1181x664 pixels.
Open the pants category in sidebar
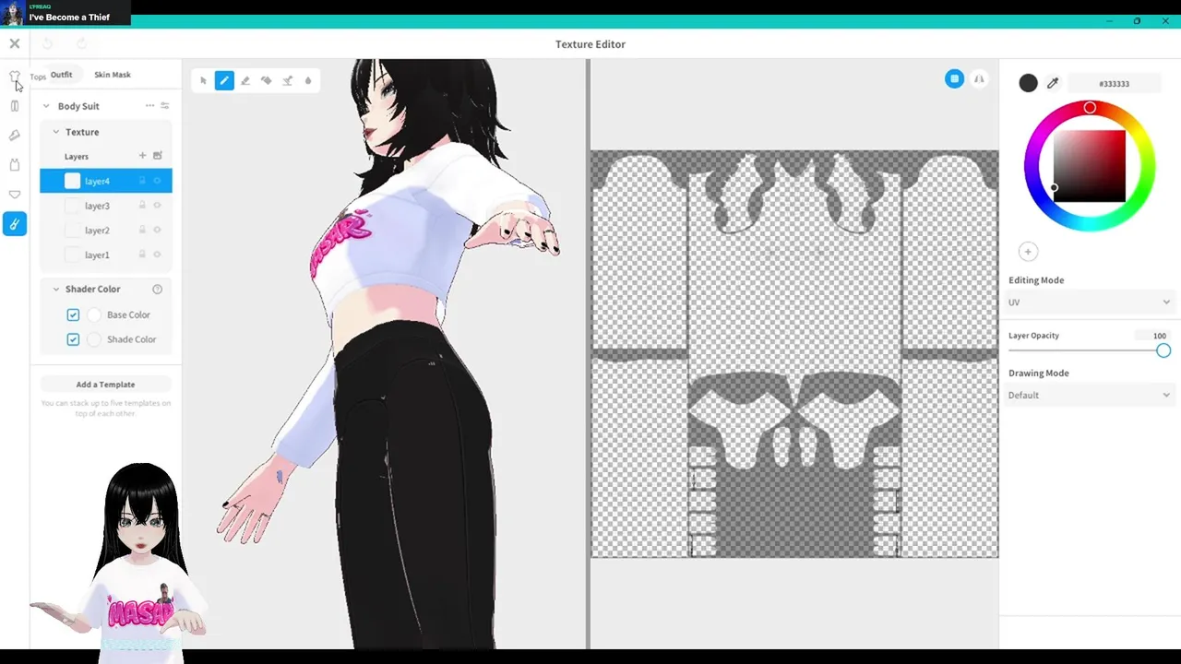point(15,106)
